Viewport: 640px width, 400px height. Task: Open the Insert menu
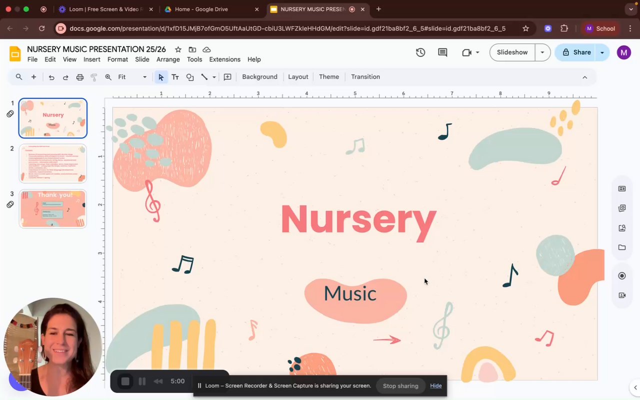click(x=92, y=59)
